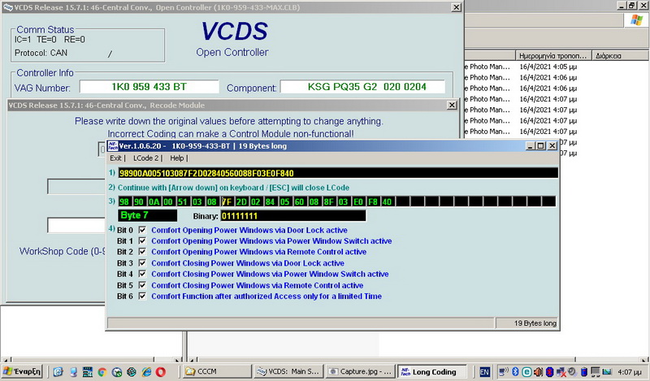Click the ESET antivirus tray icon
The height and width of the screenshot is (381, 650).
[x=526, y=372]
